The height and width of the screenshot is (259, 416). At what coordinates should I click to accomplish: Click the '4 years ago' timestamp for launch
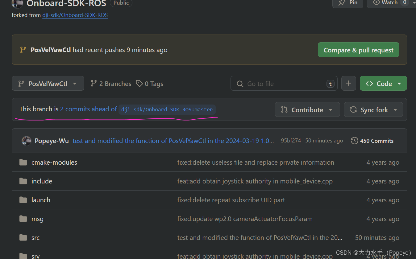pyautogui.click(x=383, y=200)
